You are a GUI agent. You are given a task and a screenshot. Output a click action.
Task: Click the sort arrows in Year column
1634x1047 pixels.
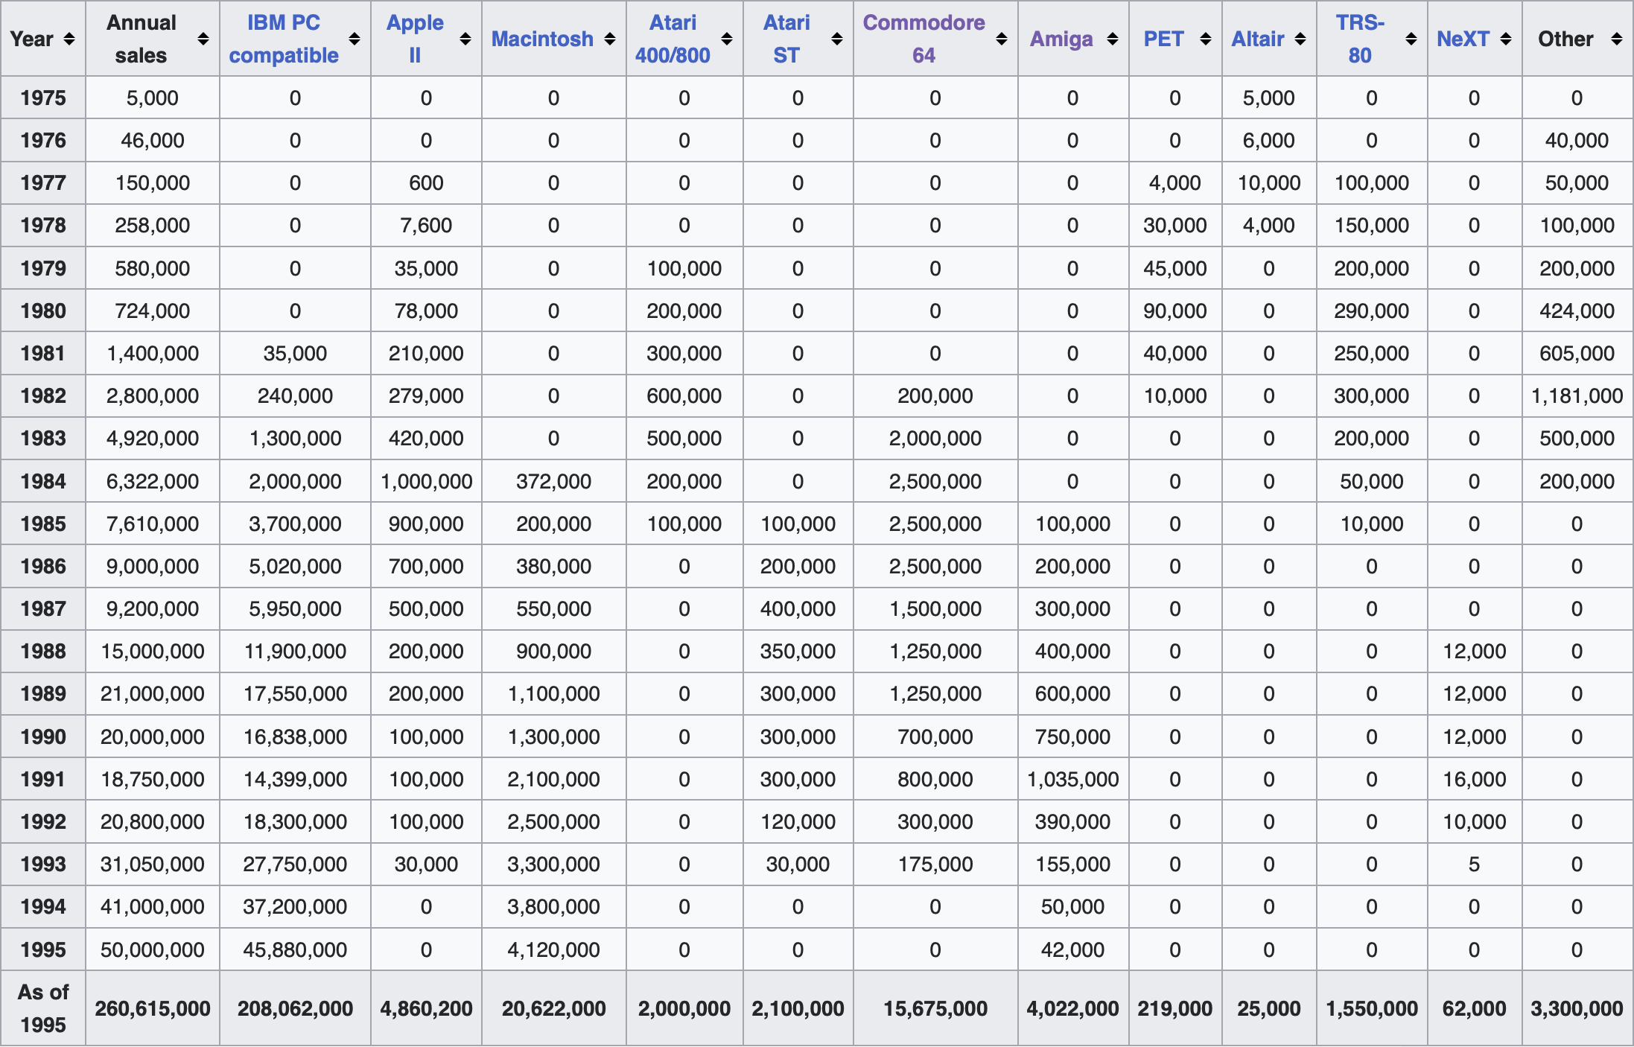69,39
